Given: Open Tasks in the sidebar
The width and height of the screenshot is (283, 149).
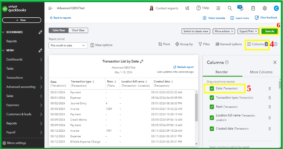Looking at the screenshot, I should pyautogui.click(x=10, y=69).
